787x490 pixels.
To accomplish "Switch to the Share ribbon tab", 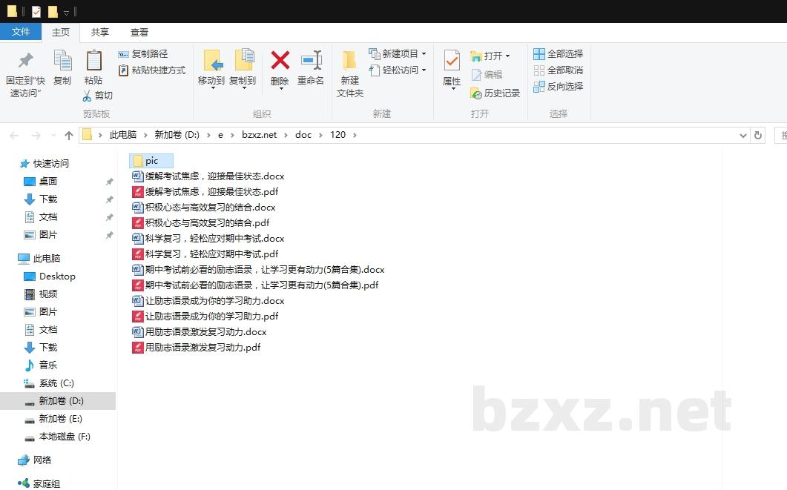I will click(100, 32).
